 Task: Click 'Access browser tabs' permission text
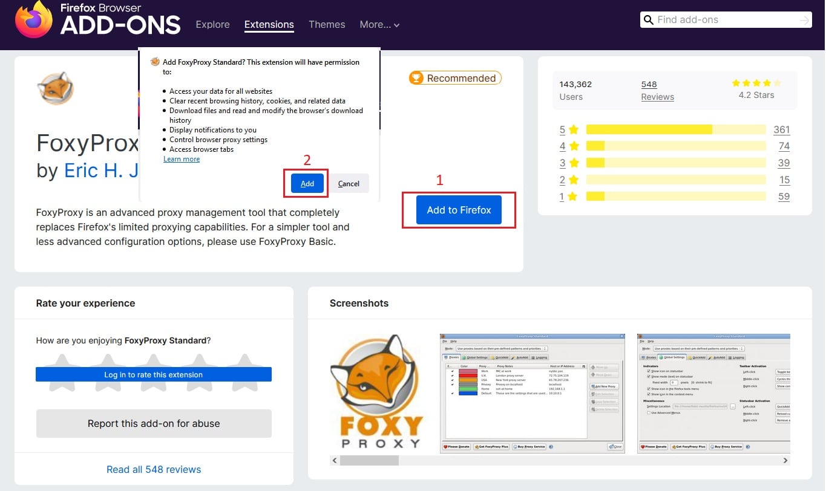click(x=202, y=149)
